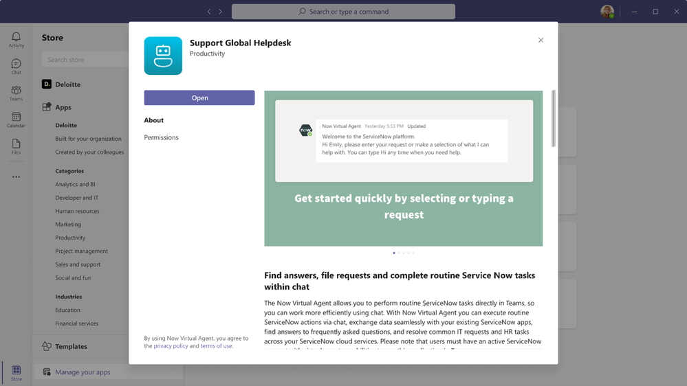Click the Store icon at bottom of rail

pos(17,373)
